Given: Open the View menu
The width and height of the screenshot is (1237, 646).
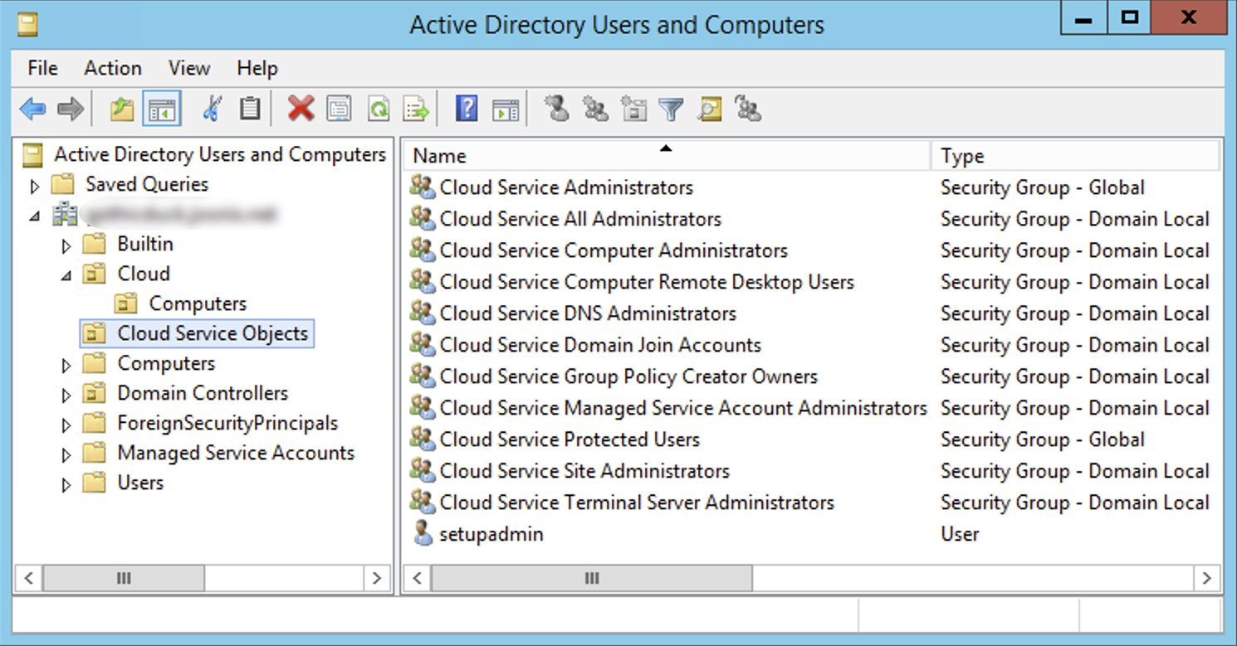Looking at the screenshot, I should (x=189, y=68).
